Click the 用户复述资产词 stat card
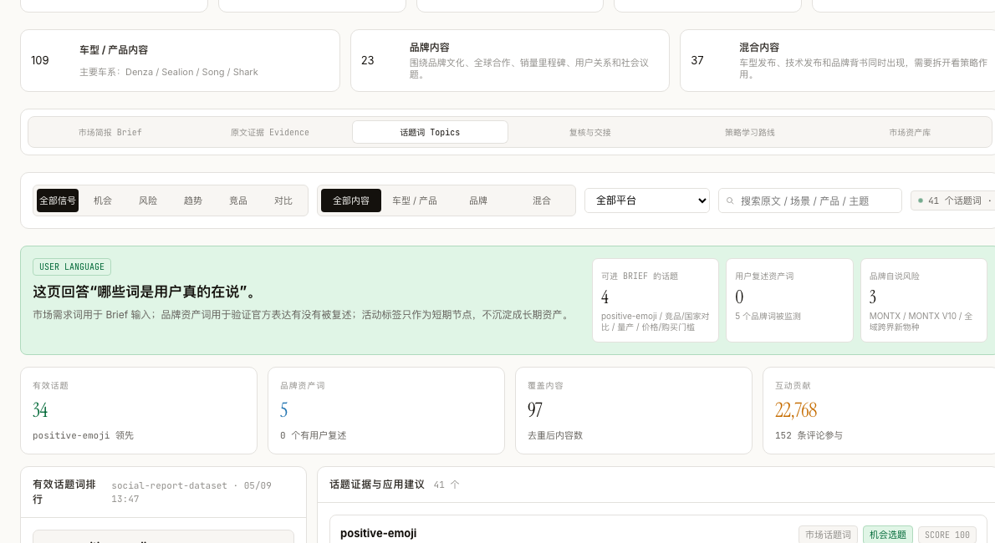The width and height of the screenshot is (995, 543). (x=789, y=300)
